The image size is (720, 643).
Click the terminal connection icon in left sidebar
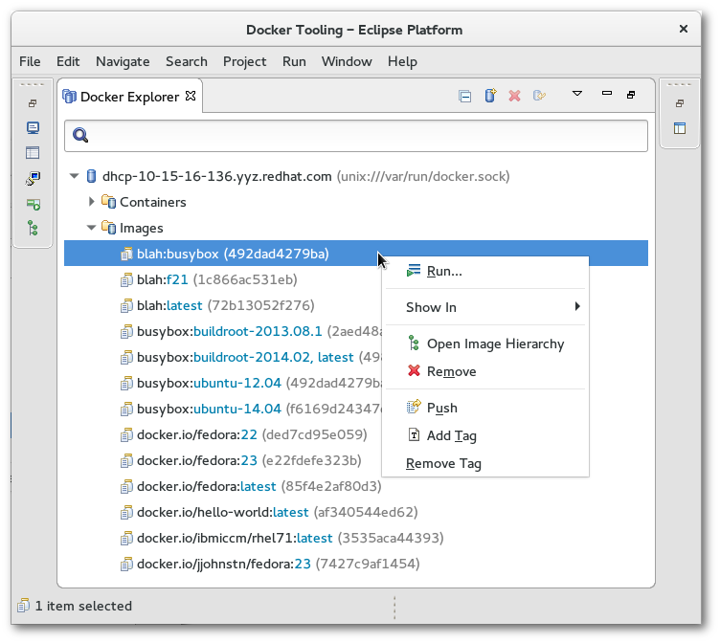click(x=33, y=178)
